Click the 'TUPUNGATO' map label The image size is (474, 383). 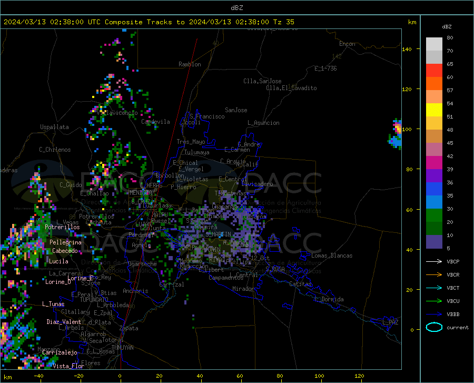94,300
